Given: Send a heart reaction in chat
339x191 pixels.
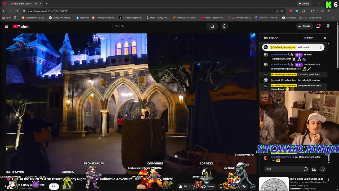Looking at the screenshot, I should tap(323, 169).
